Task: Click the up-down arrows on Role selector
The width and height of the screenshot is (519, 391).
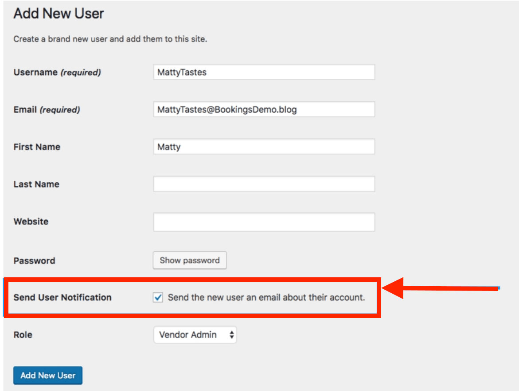Action: tap(231, 335)
